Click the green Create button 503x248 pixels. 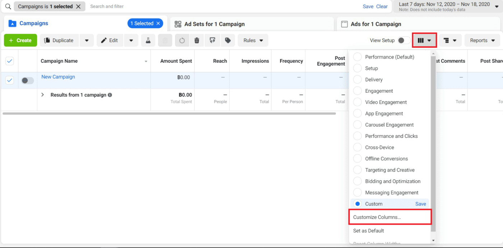point(20,41)
